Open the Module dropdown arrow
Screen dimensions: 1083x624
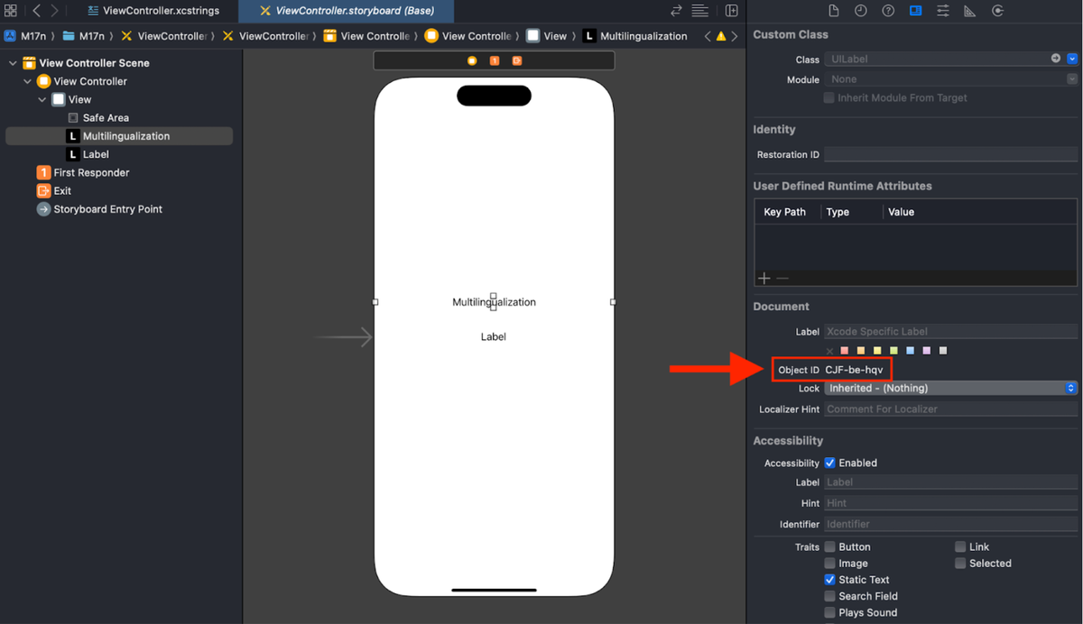[1072, 79]
